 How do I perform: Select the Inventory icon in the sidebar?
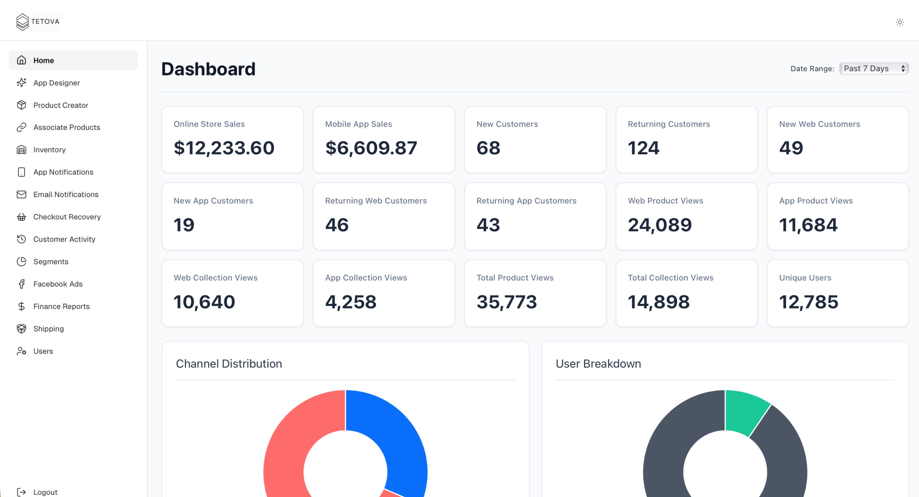[21, 150]
